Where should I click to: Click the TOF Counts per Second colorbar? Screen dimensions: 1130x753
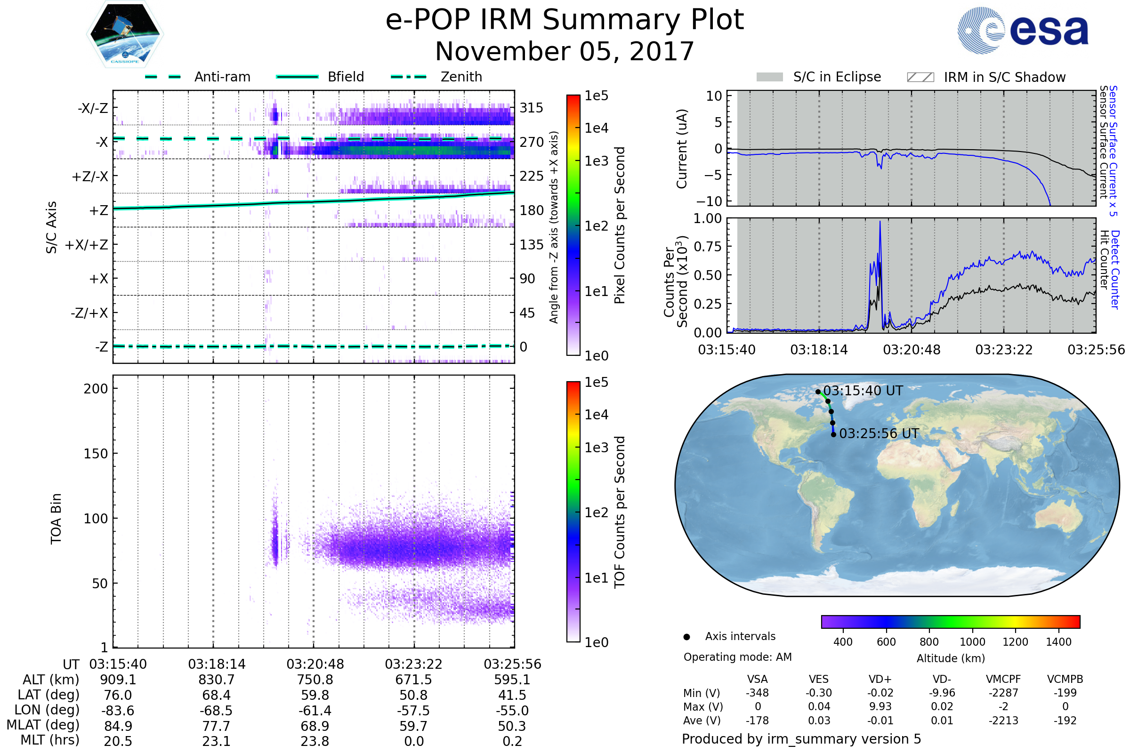(573, 512)
